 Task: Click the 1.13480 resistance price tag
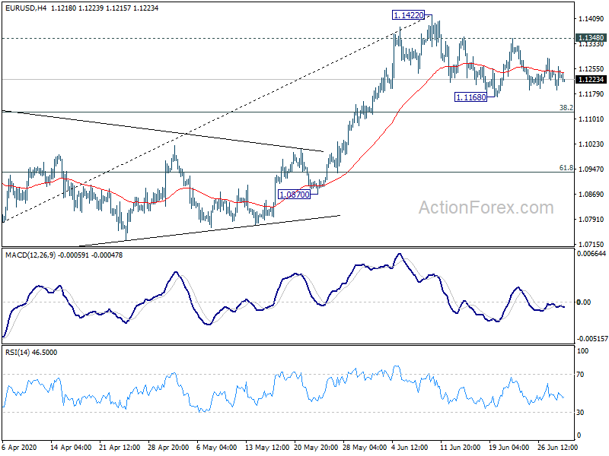pyautogui.click(x=591, y=37)
